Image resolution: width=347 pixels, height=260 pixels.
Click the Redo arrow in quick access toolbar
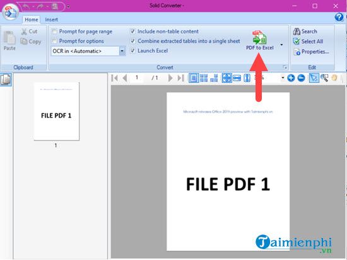click(x=40, y=7)
